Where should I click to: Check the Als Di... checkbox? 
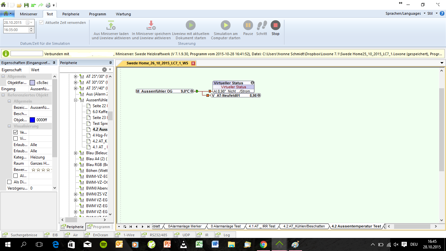click(x=9, y=182)
